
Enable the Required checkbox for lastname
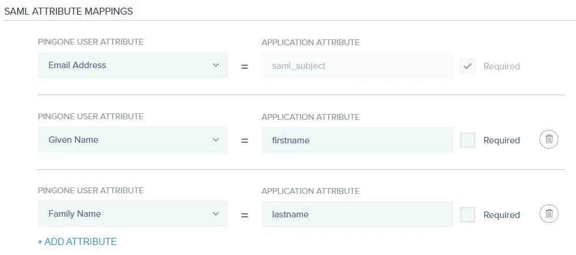coord(467,214)
